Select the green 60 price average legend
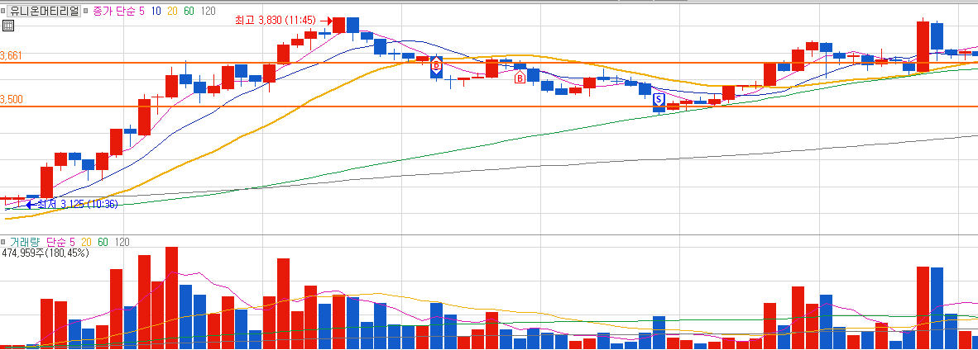Screen dimensions: 978x350 (189, 11)
